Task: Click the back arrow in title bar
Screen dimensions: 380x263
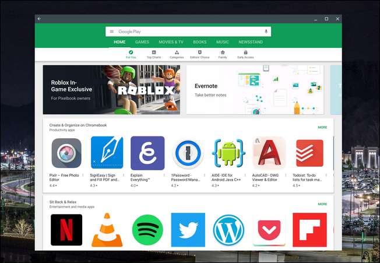Action: (x=39, y=19)
